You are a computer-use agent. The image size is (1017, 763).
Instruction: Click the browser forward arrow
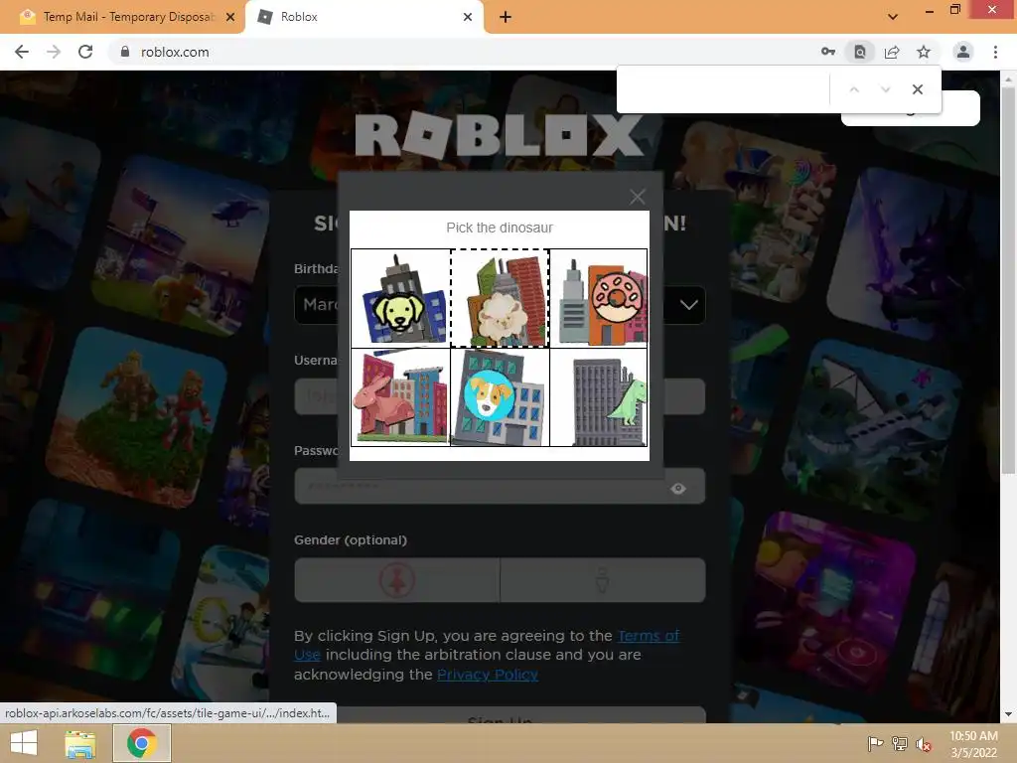pyautogui.click(x=54, y=52)
